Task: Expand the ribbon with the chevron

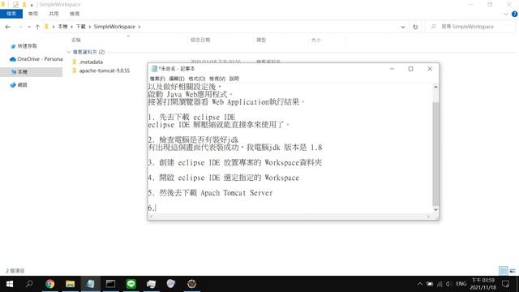Action: pyautogui.click(x=505, y=14)
